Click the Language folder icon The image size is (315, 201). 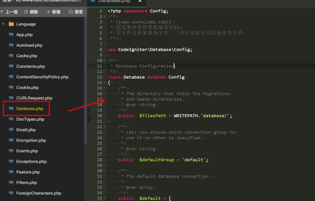[11, 24]
